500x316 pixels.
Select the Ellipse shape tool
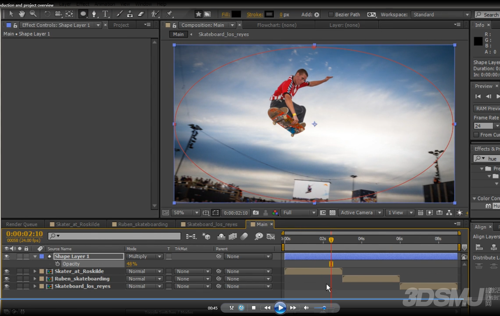(83, 14)
